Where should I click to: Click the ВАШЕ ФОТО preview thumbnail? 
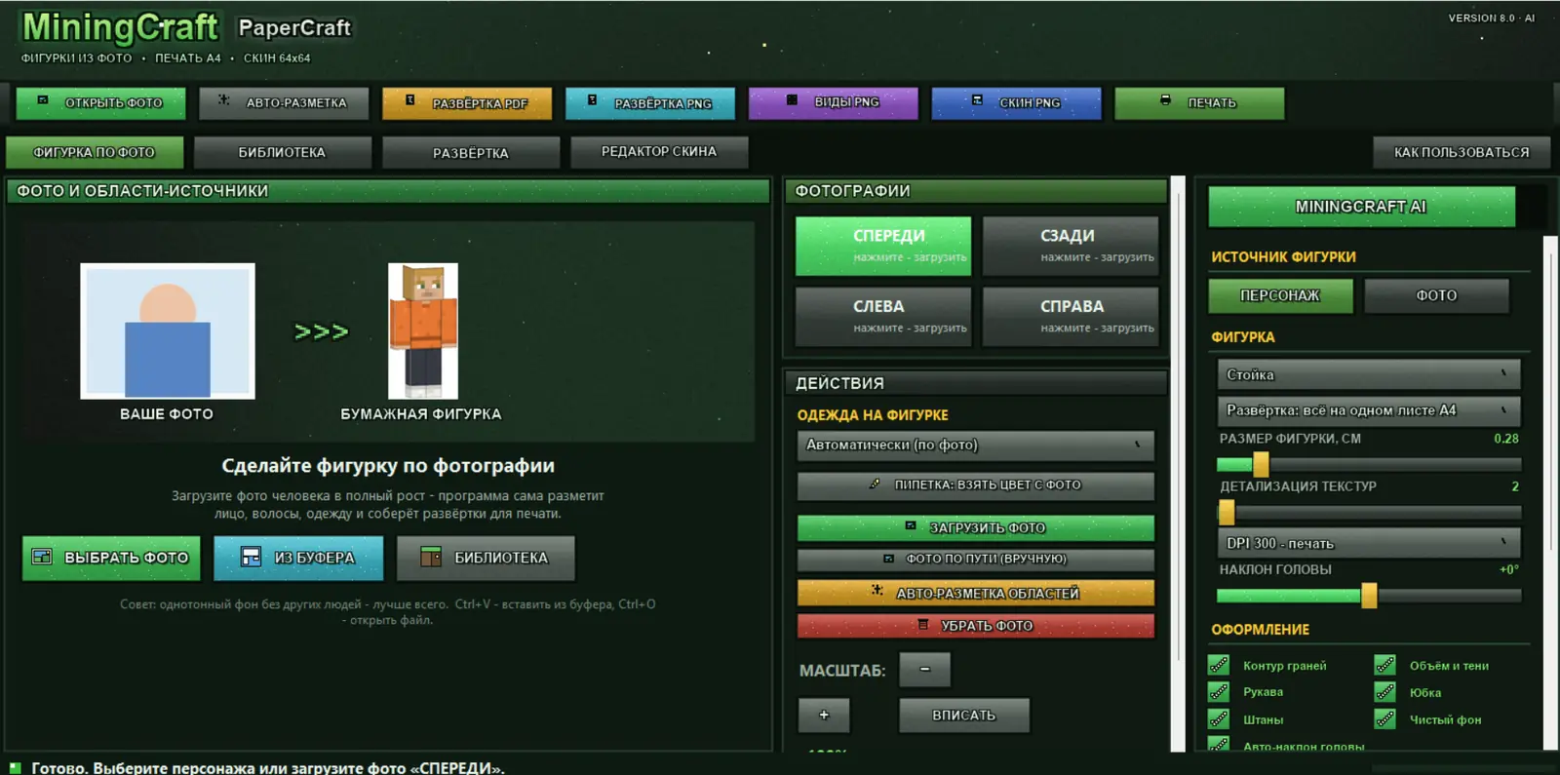tap(168, 330)
